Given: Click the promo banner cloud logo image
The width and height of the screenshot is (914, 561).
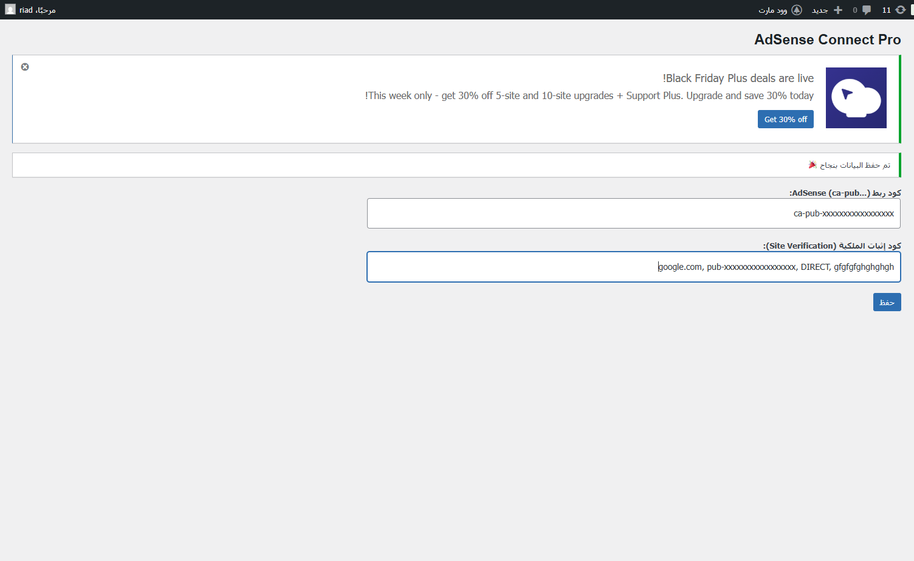Looking at the screenshot, I should click(856, 98).
